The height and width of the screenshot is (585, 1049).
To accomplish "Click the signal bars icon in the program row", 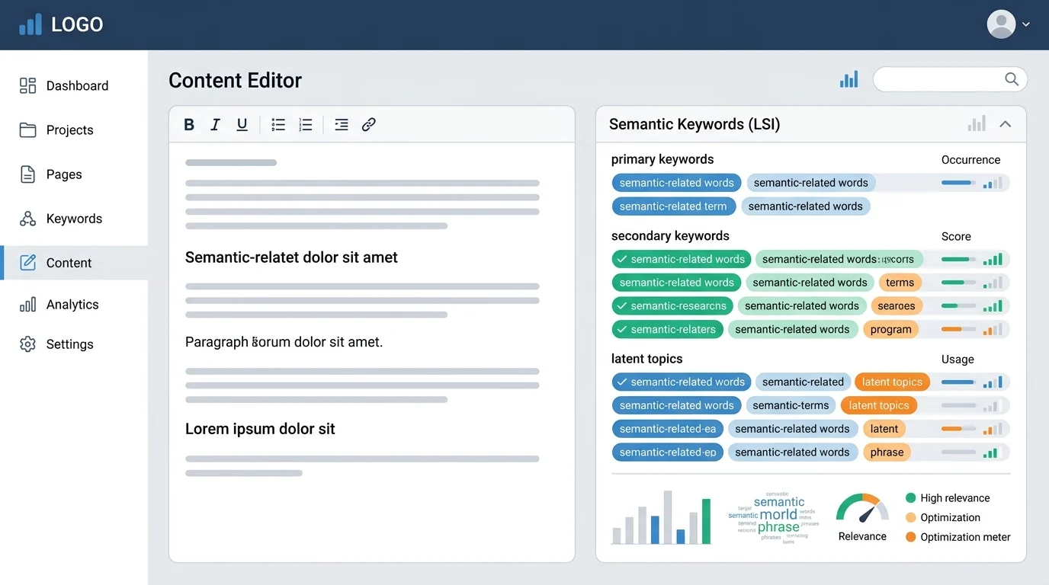I will pyautogui.click(x=992, y=330).
